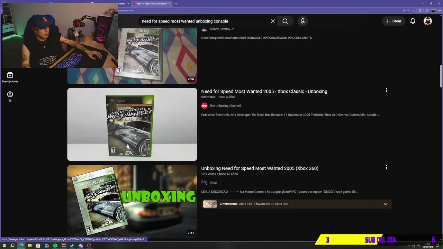The width and height of the screenshot is (443, 249).
Task: Open Windows taskbar search
Action: click(12, 246)
